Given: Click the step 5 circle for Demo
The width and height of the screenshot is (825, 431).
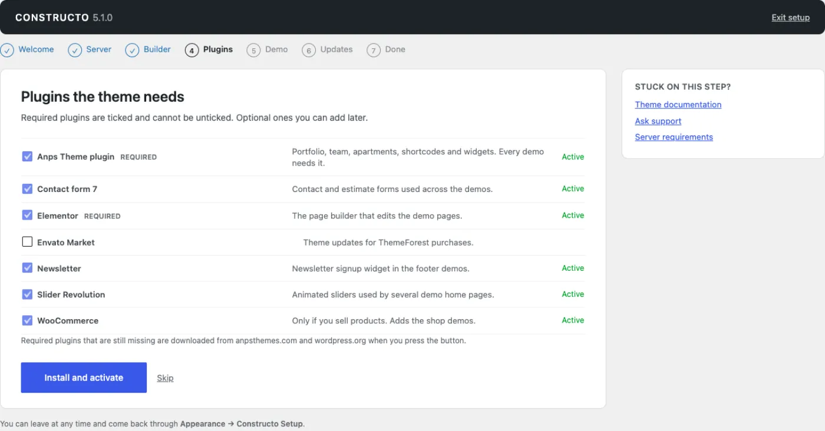Looking at the screenshot, I should click(x=253, y=50).
